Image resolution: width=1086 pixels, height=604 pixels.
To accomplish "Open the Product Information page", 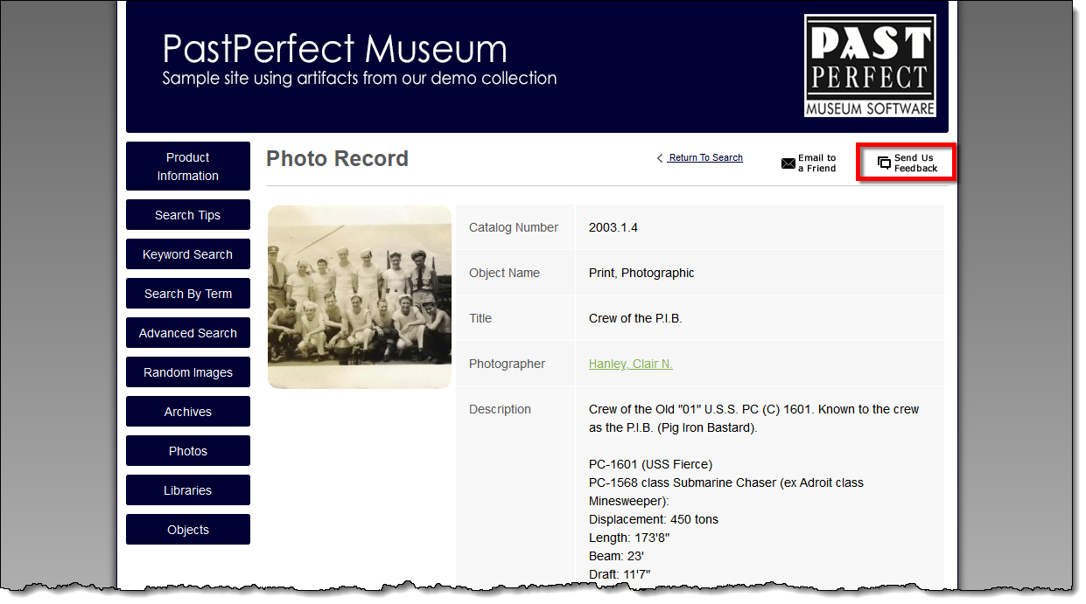I will 188,166.
